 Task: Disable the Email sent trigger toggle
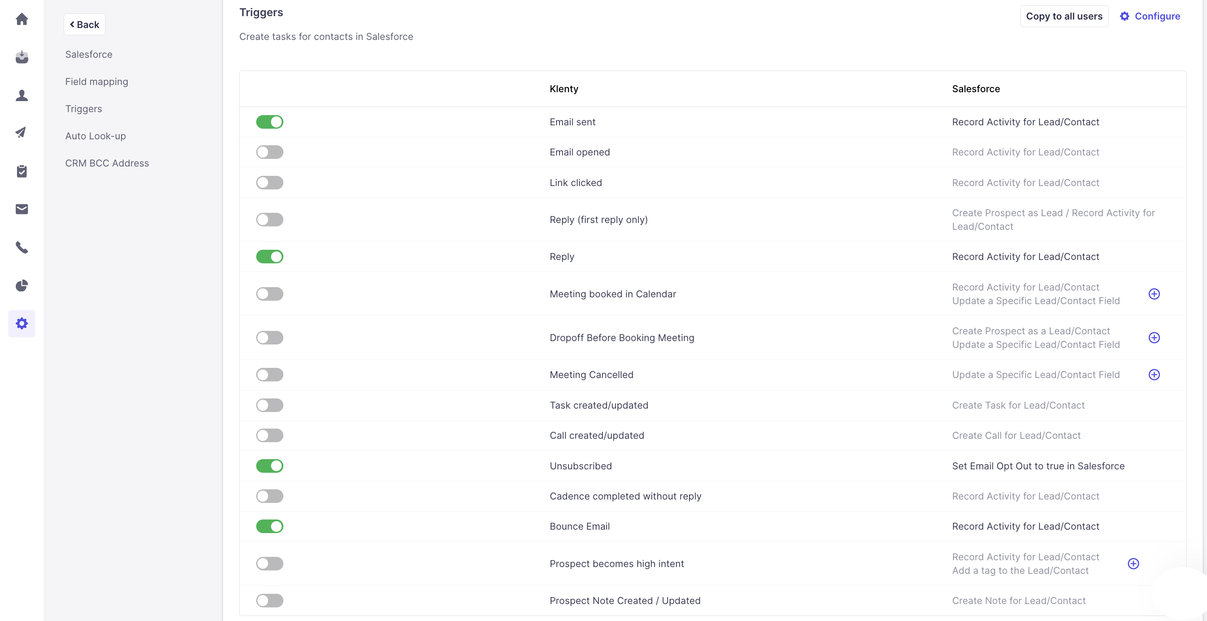click(269, 122)
